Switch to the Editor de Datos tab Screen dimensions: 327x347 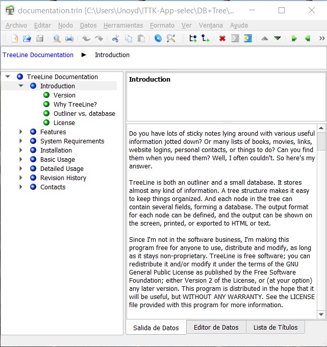click(x=216, y=328)
